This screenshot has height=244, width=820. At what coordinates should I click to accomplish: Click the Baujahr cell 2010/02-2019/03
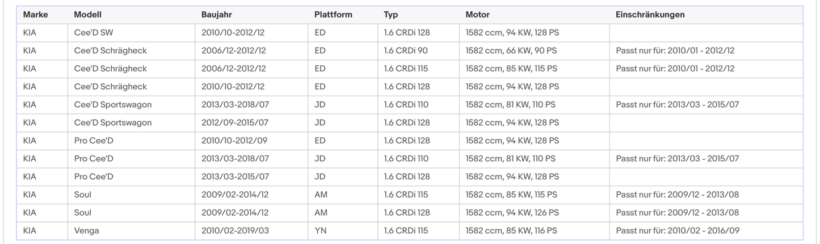coord(234,231)
